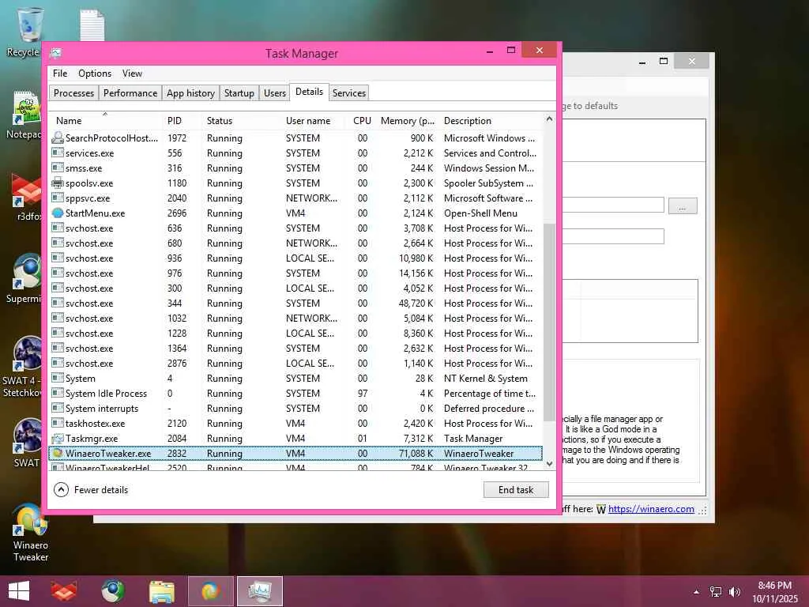The width and height of the screenshot is (809, 607).
Task: Click the Taskmgr.exe process icon
Action: (x=58, y=438)
